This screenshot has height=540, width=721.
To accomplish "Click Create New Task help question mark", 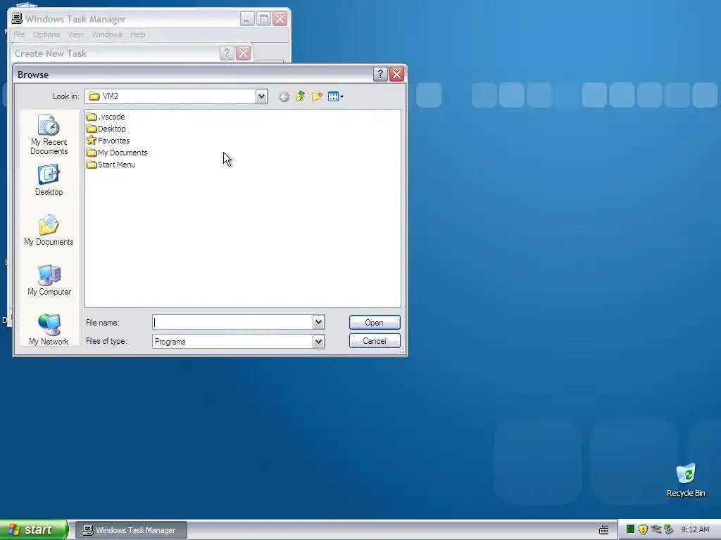I will click(227, 53).
